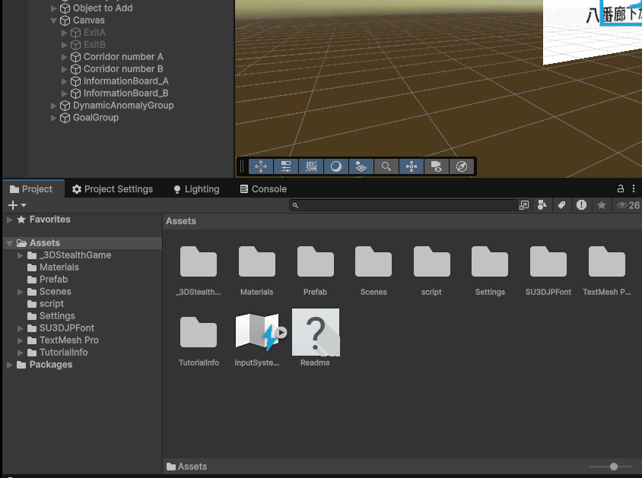Screen dimensions: 642x478
Task: Toggle the Project panel lock icon
Action: 621,189
